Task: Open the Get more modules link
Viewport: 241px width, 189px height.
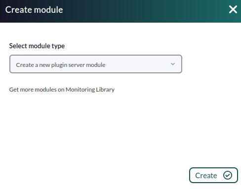Action: (x=62, y=90)
